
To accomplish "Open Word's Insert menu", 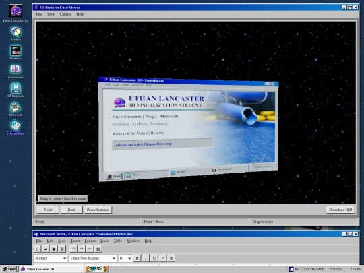I will tap(75, 241).
